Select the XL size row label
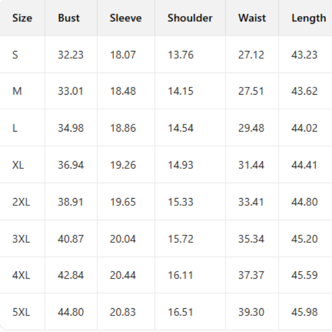 tap(18, 165)
